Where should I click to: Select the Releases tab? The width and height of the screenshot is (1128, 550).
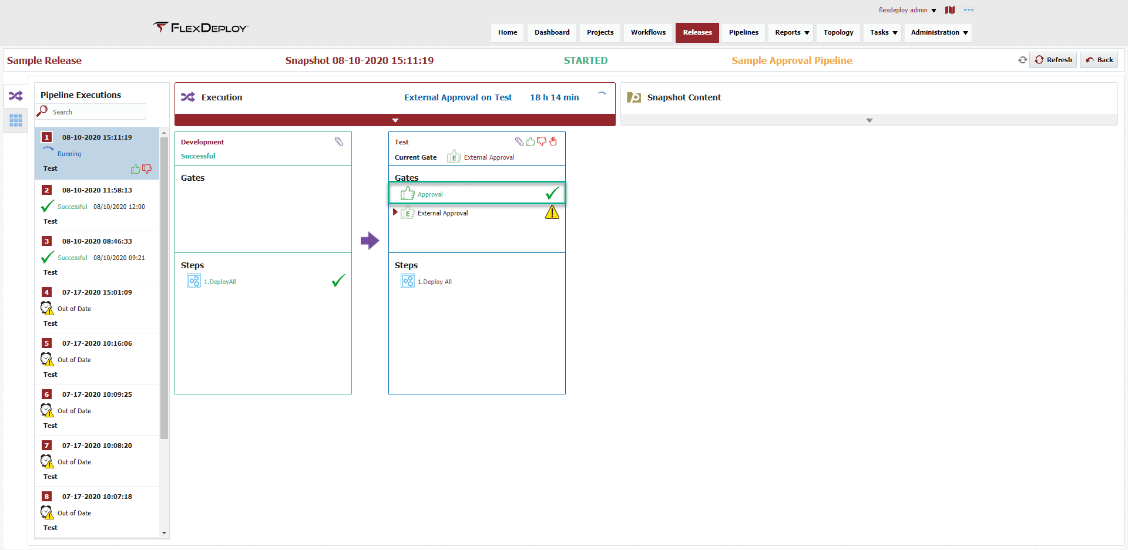click(697, 33)
